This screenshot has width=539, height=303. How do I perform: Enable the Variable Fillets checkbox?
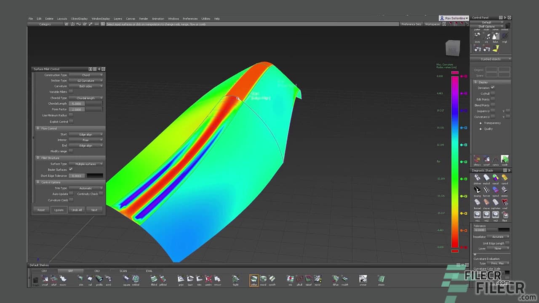(x=71, y=92)
